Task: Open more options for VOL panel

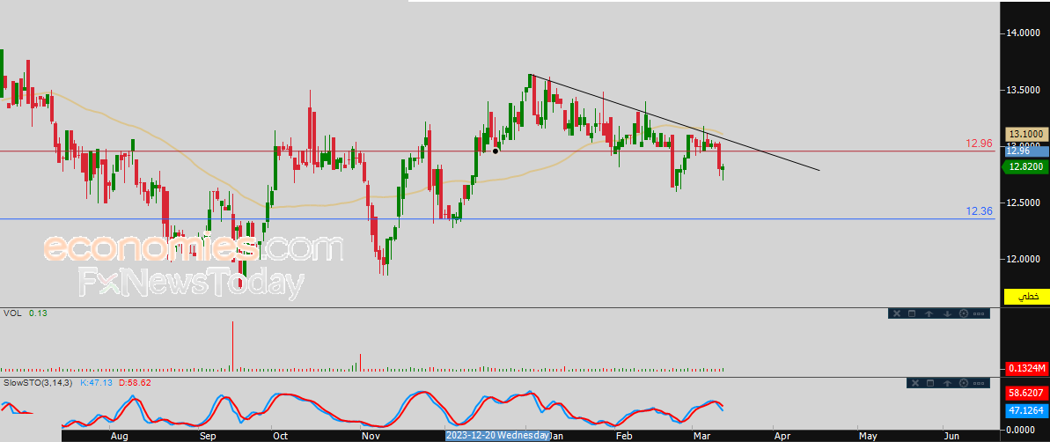Action: [x=979, y=314]
